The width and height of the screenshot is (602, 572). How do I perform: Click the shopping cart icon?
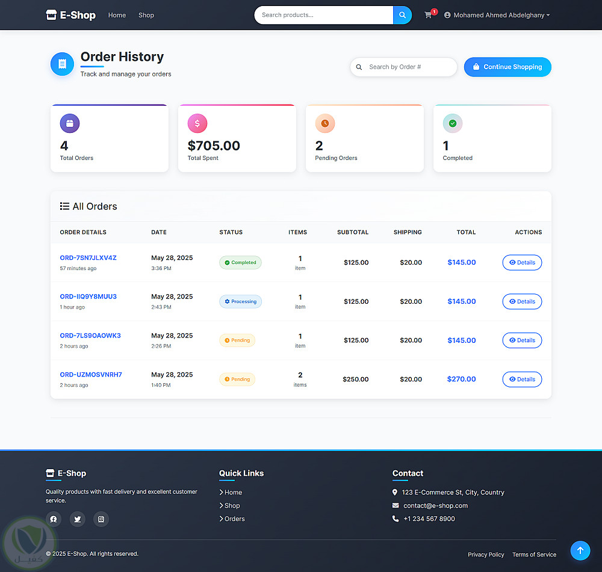pyautogui.click(x=427, y=15)
